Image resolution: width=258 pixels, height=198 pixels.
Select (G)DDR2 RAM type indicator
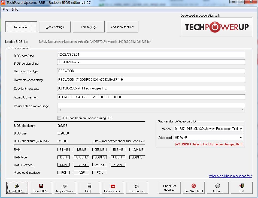(x=81, y=157)
